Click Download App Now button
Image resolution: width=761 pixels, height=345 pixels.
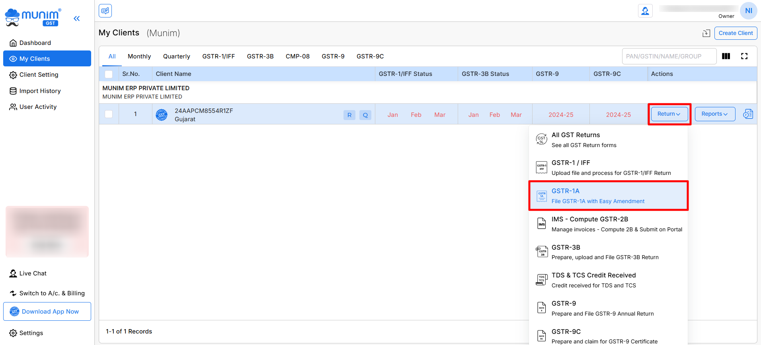47,312
